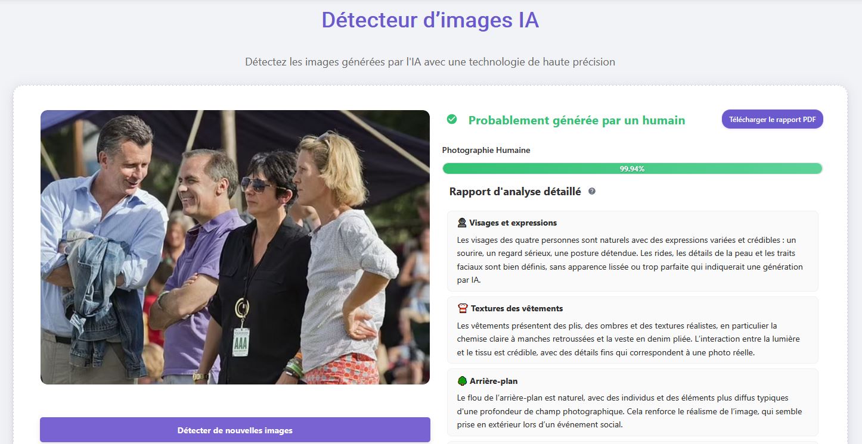Click the tree emoji beside Arrière-plan

[x=462, y=381]
